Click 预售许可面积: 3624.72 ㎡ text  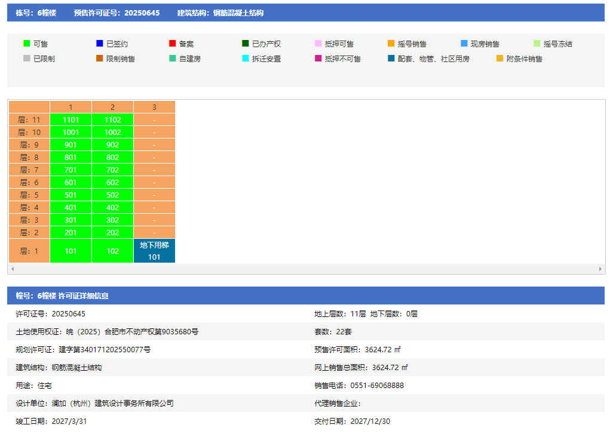pos(358,350)
